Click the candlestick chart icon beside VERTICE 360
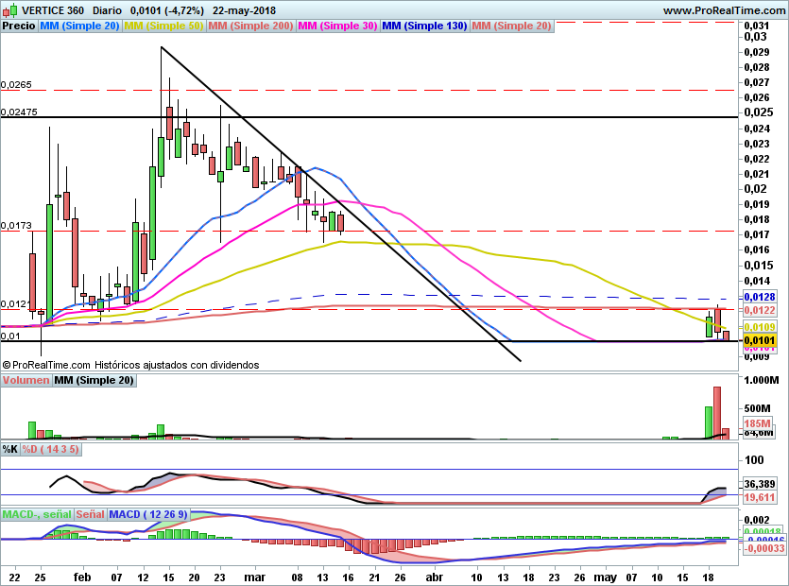 tap(8, 9)
